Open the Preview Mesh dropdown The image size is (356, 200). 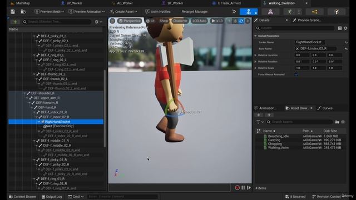click(x=49, y=12)
